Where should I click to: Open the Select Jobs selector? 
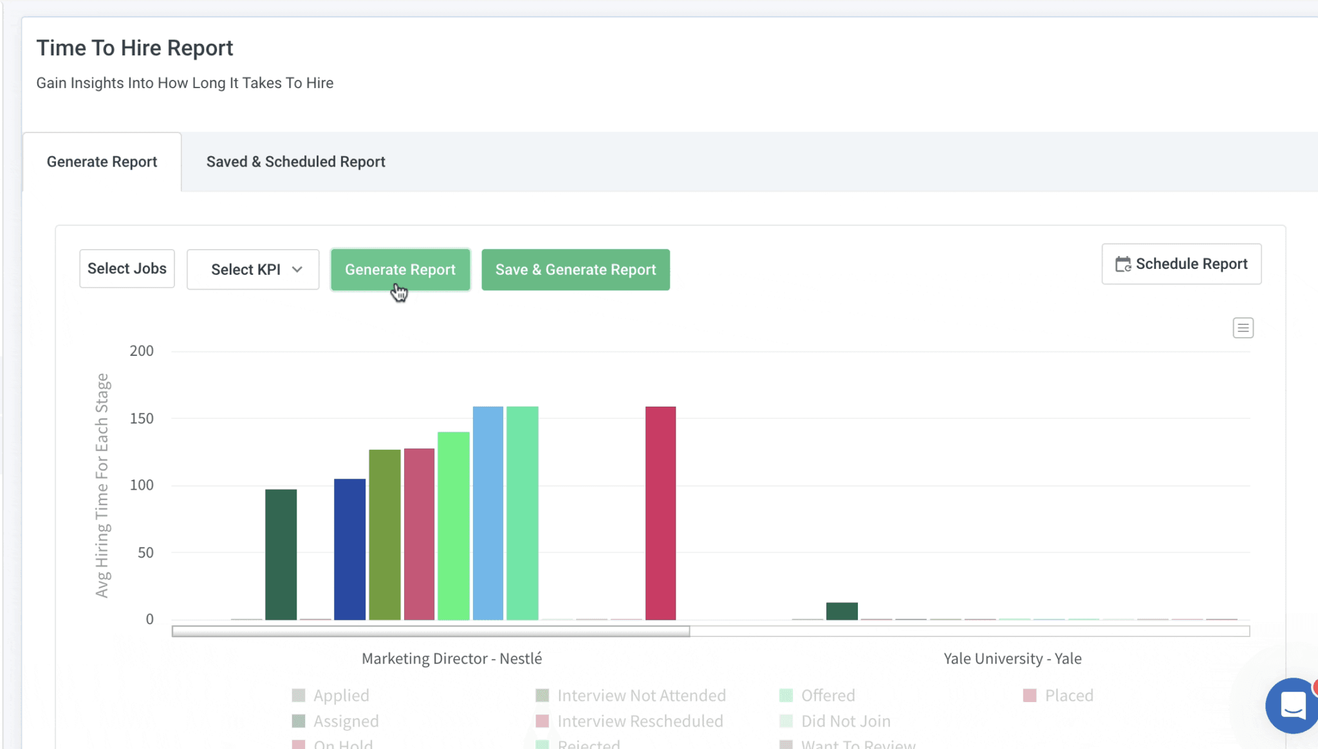click(127, 268)
